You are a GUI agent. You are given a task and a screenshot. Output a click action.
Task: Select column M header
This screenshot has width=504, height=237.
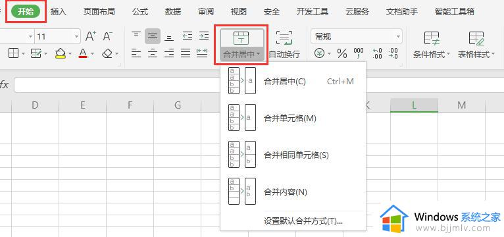(462, 105)
